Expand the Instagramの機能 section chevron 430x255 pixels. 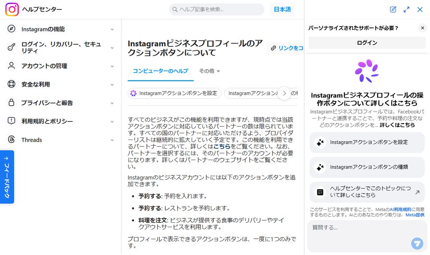pos(112,29)
